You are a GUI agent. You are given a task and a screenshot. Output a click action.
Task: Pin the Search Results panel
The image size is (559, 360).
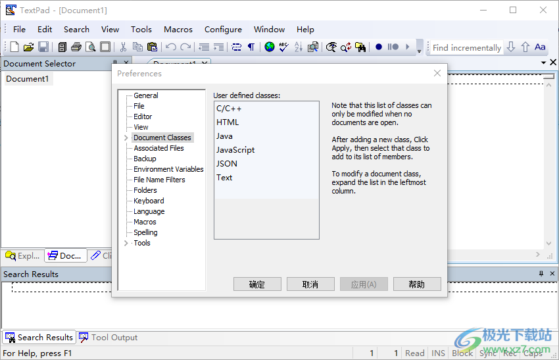click(541, 274)
